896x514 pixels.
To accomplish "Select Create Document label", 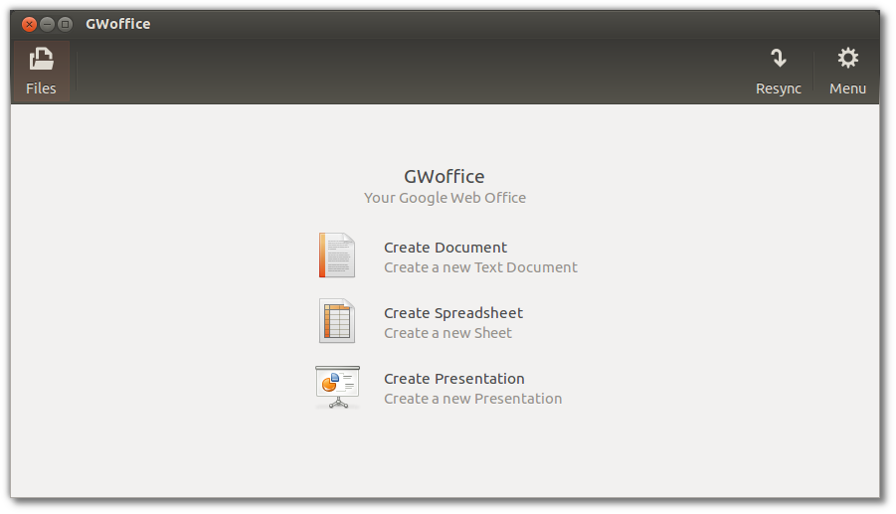I will coord(446,248).
